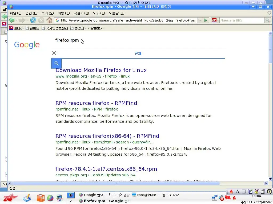Click the green Go arrow beside the address bar
Image resolution: width=273 pixels, height=204 pixels.
pos(206,20)
